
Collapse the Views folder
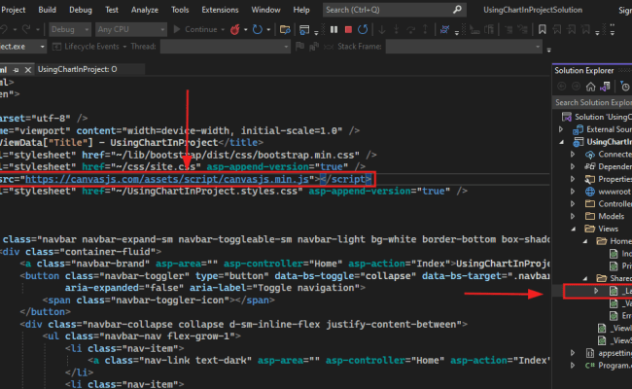pyautogui.click(x=573, y=229)
